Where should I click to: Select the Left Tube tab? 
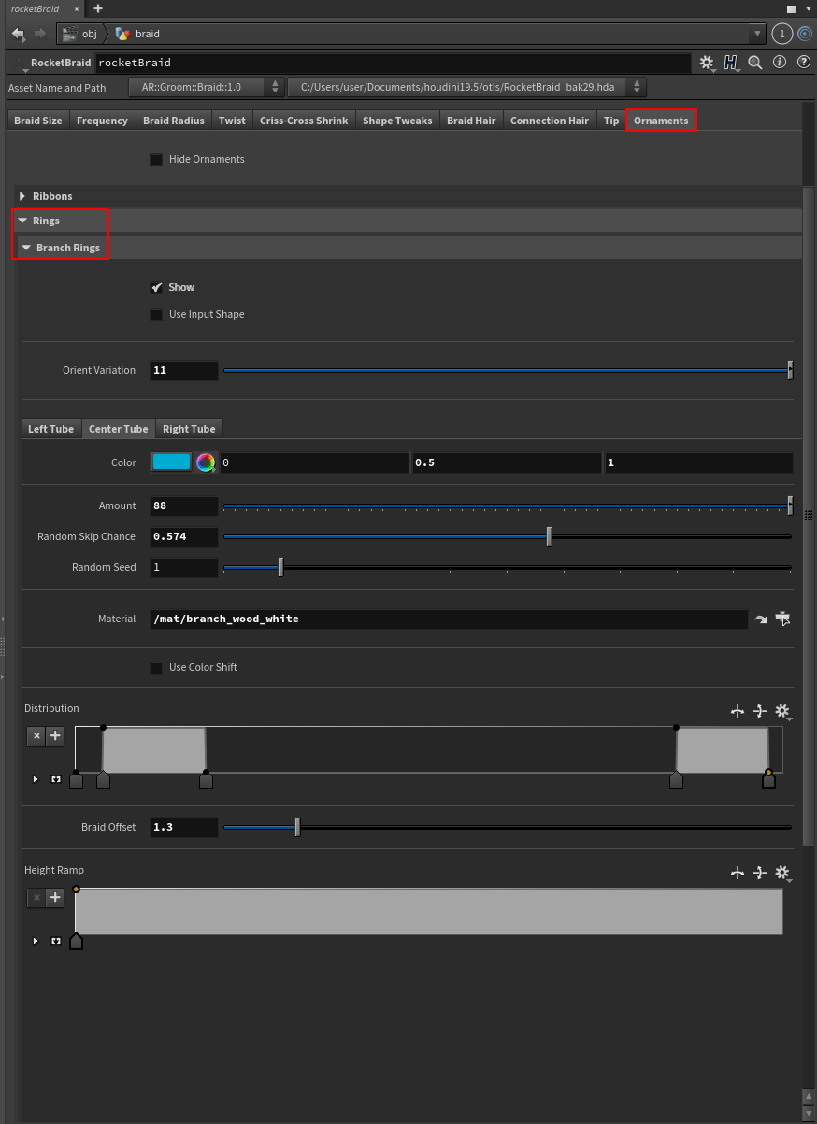click(50, 429)
